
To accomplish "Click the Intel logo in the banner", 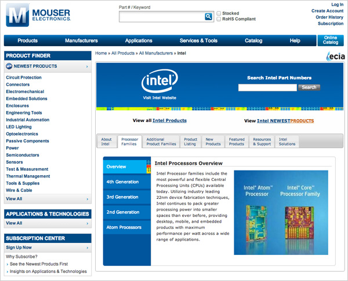I will point(159,81).
